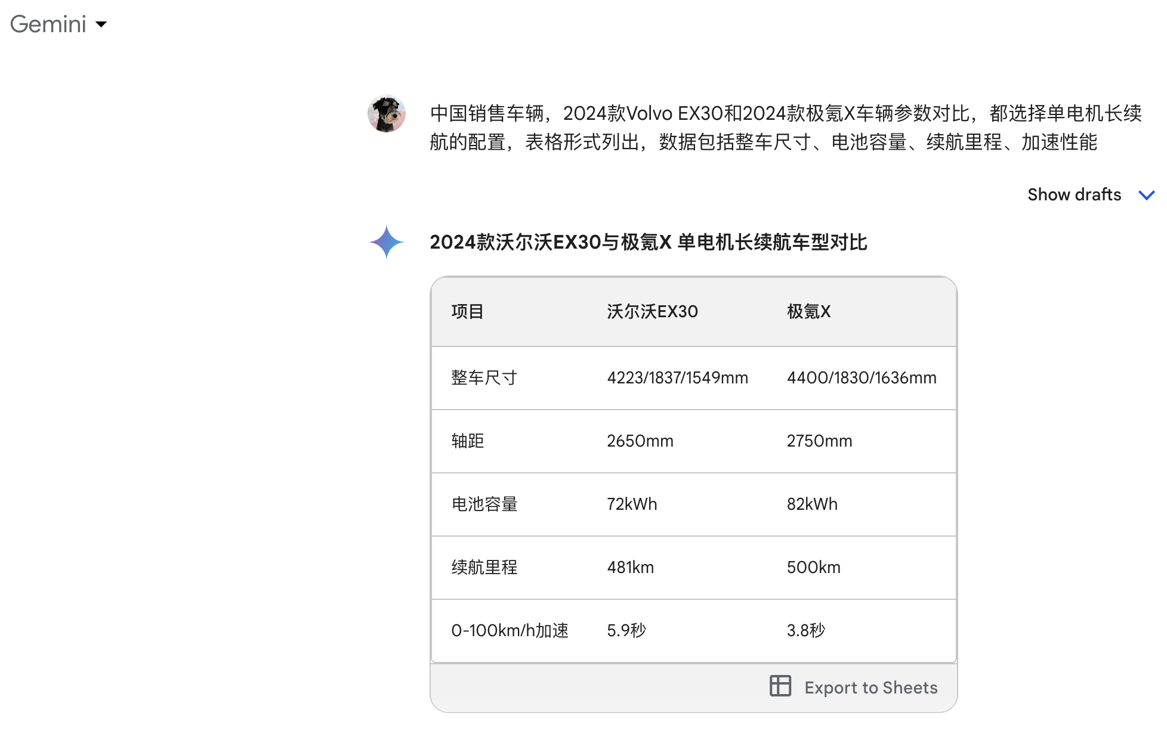Click the 82kWh battery cell
1167x737 pixels.
(812, 504)
